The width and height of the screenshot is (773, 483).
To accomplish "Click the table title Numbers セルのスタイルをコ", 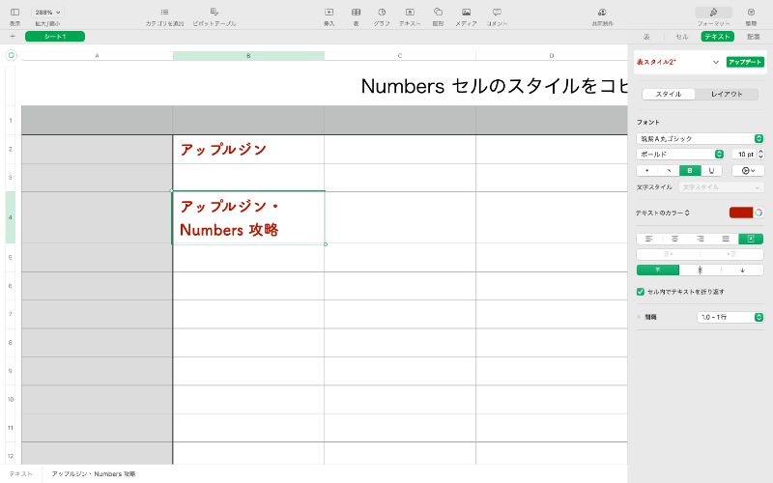I will pos(494,86).
